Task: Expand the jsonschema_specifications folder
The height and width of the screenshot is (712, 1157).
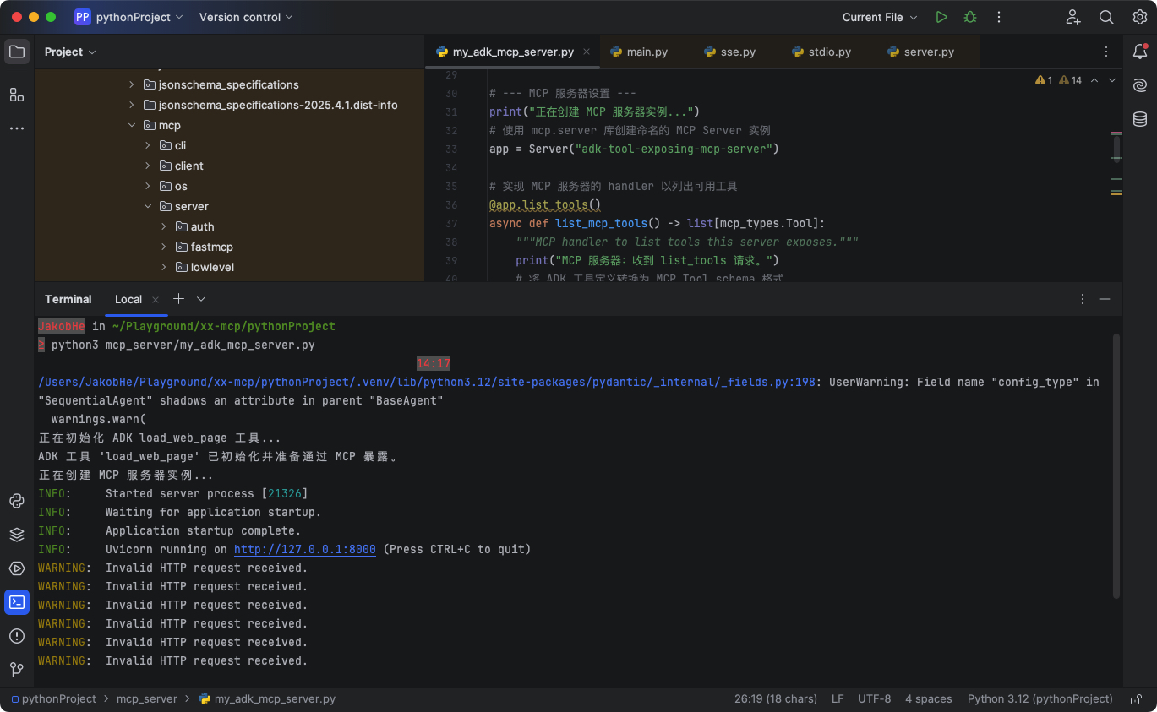Action: (x=132, y=84)
